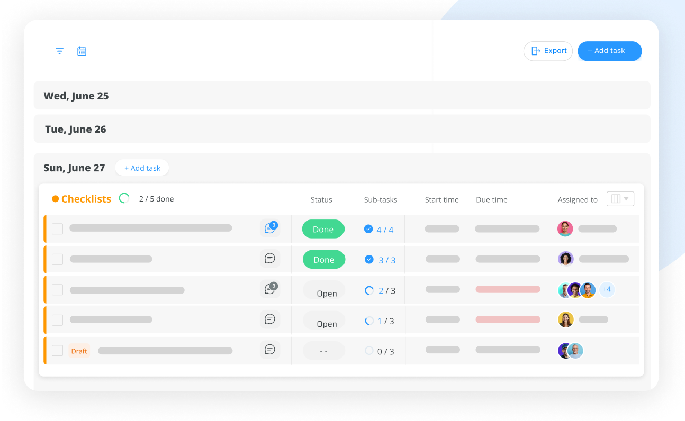Show the +4 additional assignees

pyautogui.click(x=607, y=289)
